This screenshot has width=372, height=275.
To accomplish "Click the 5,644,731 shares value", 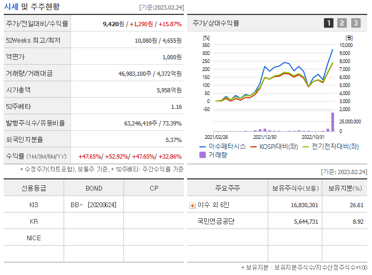I will pos(306,222).
